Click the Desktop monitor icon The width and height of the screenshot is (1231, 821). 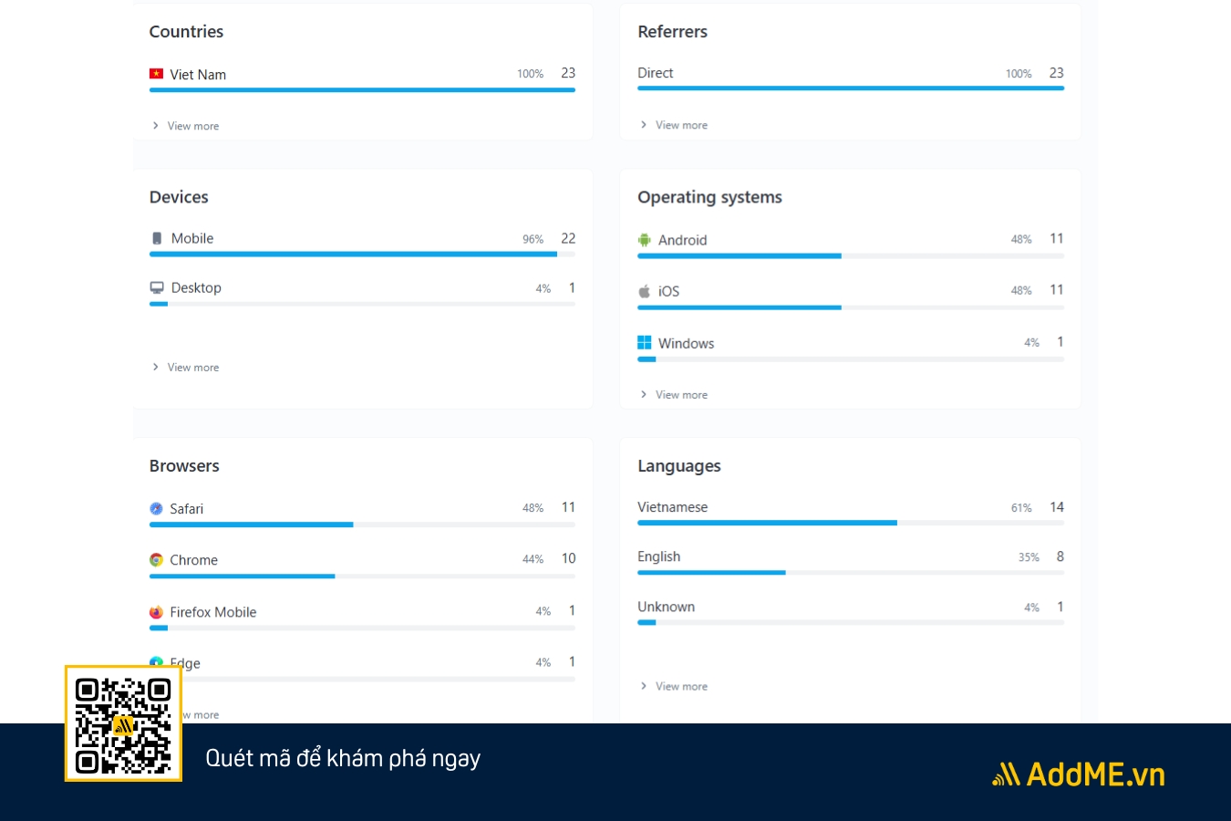pos(157,287)
